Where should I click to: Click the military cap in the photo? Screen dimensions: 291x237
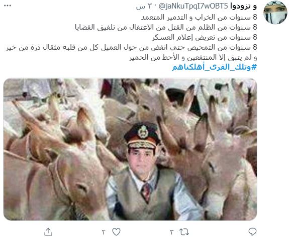[142, 135]
